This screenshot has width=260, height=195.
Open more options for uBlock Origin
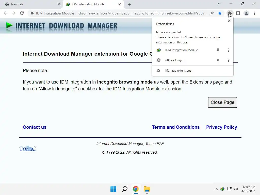228,60
